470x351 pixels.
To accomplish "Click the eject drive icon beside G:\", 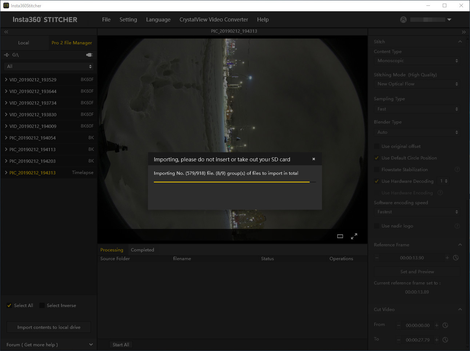I will [x=89, y=55].
